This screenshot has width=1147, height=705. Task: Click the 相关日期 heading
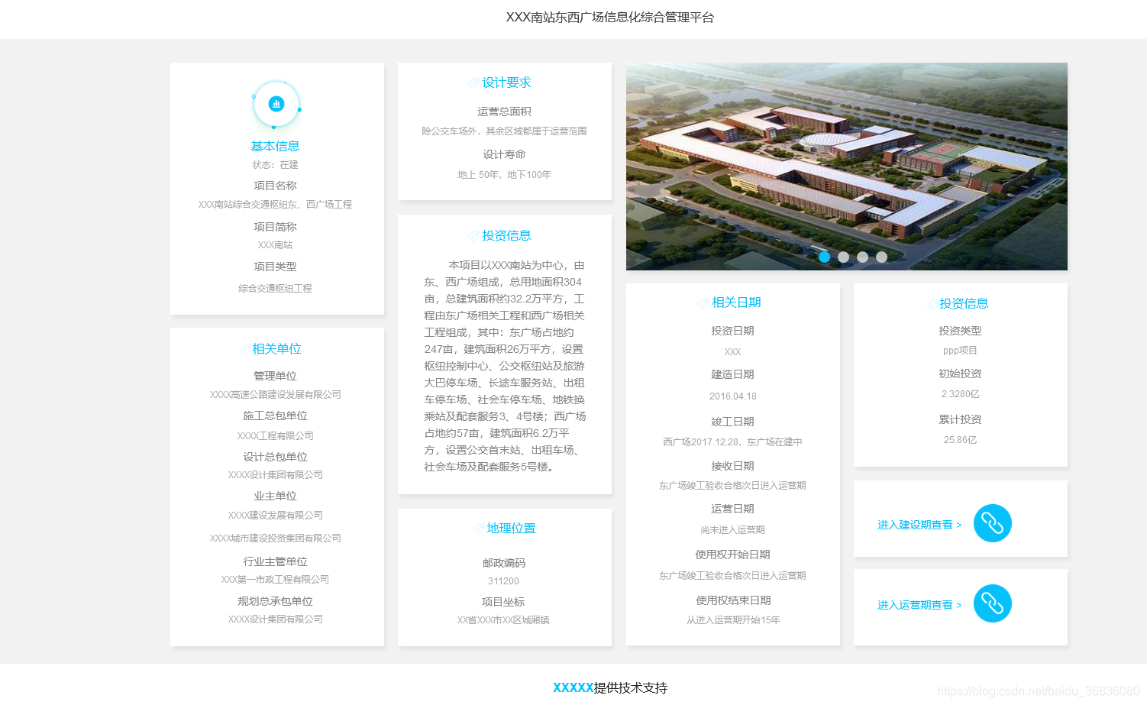[736, 302]
